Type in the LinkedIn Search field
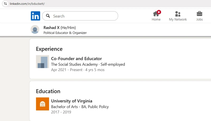Image resolution: width=211 pixels, height=121 pixels. point(83,16)
